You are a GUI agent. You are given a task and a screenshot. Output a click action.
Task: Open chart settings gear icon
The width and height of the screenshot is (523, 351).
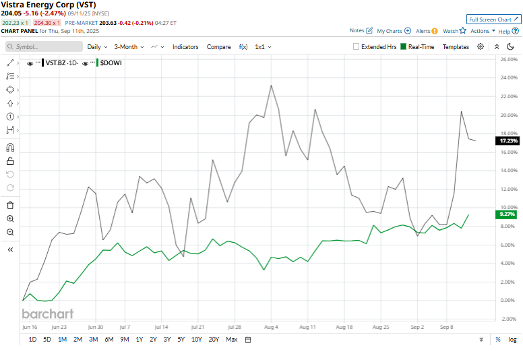coord(481,46)
